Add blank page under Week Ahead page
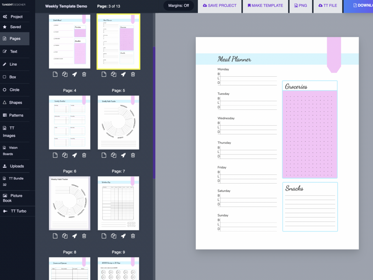Image resolution: width=373 pixels, height=280 pixels. coord(55,75)
